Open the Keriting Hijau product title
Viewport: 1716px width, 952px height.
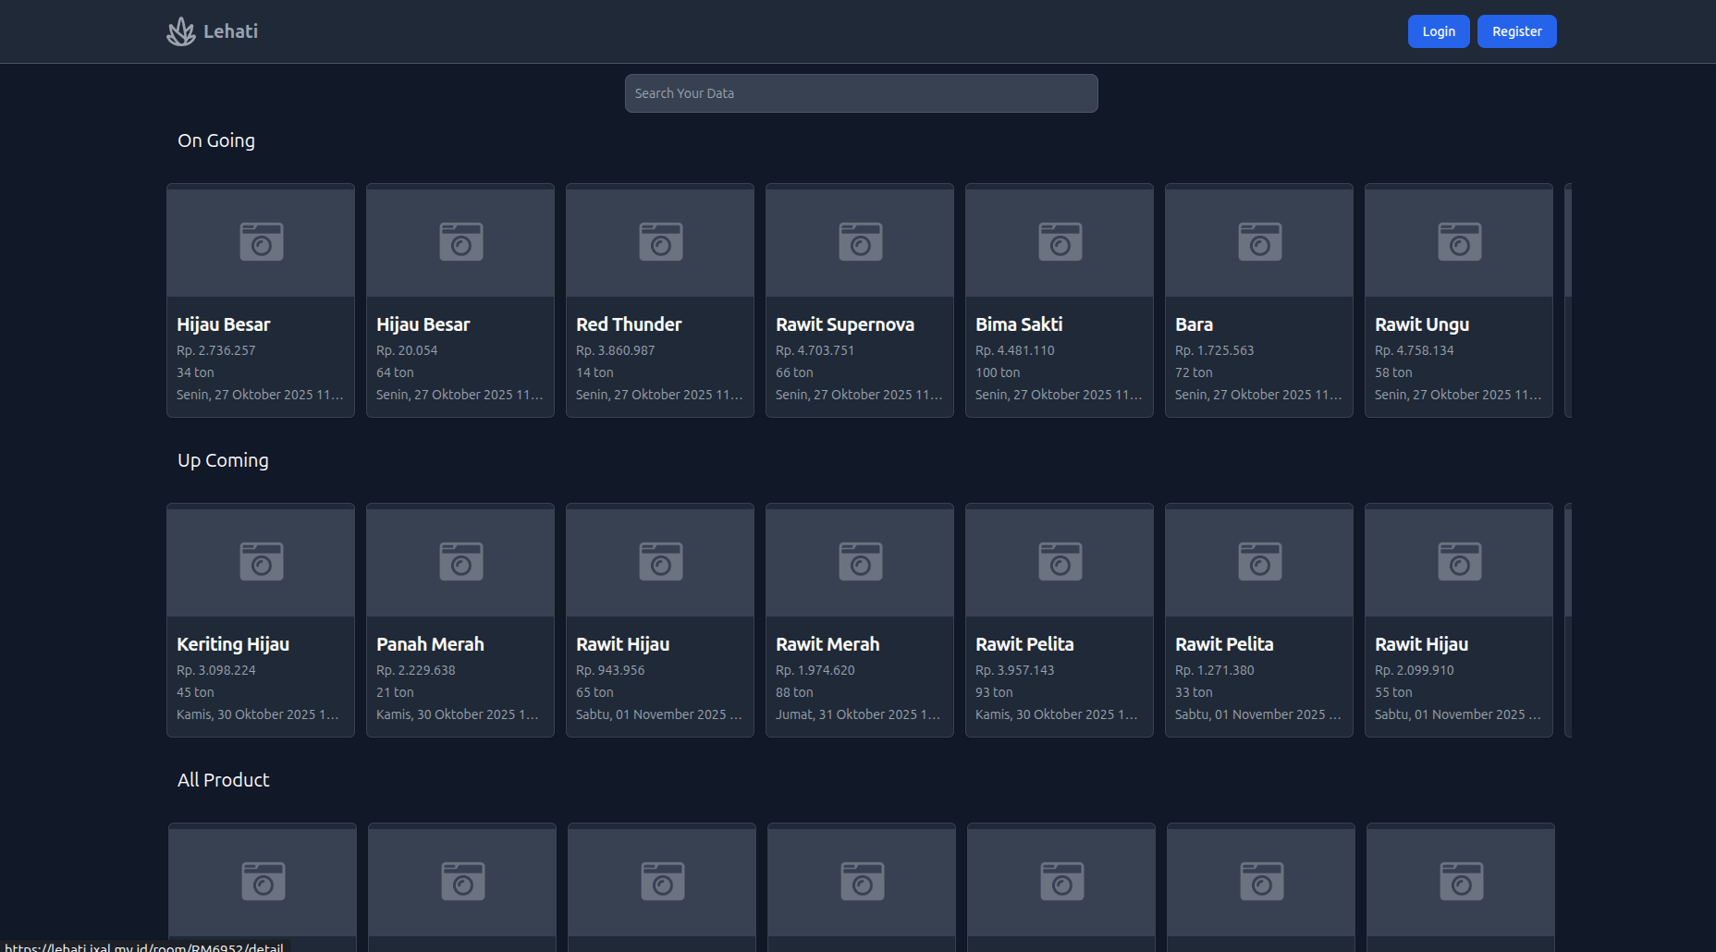[x=233, y=644]
